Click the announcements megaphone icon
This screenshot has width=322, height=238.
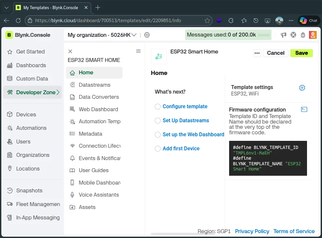(284, 35)
